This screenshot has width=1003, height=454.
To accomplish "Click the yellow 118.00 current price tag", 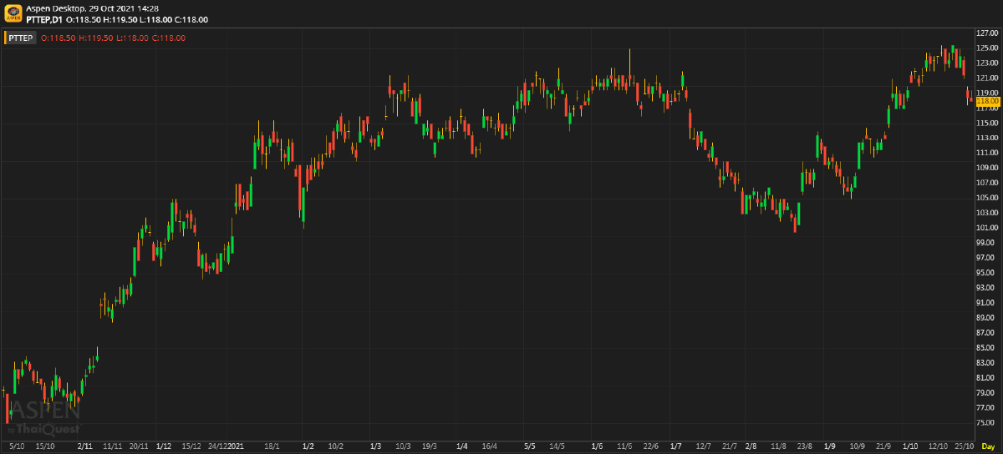I will click(x=987, y=101).
